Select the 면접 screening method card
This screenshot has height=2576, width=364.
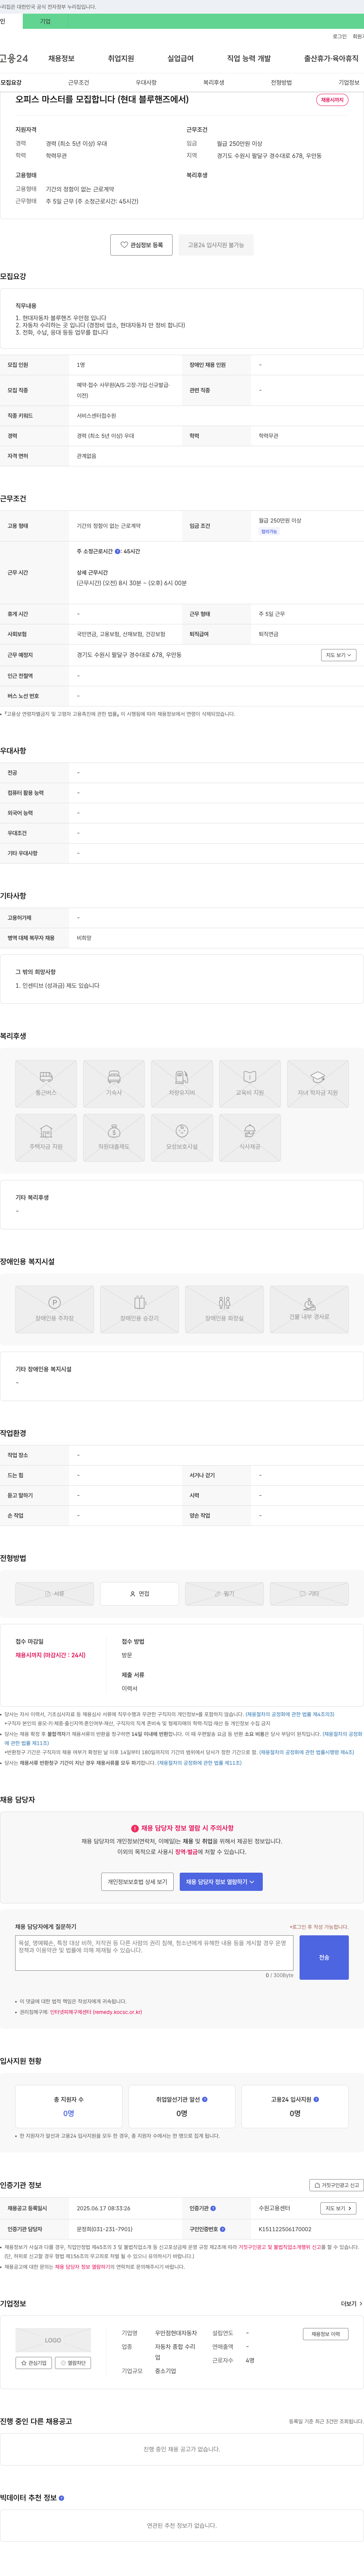tap(140, 1593)
